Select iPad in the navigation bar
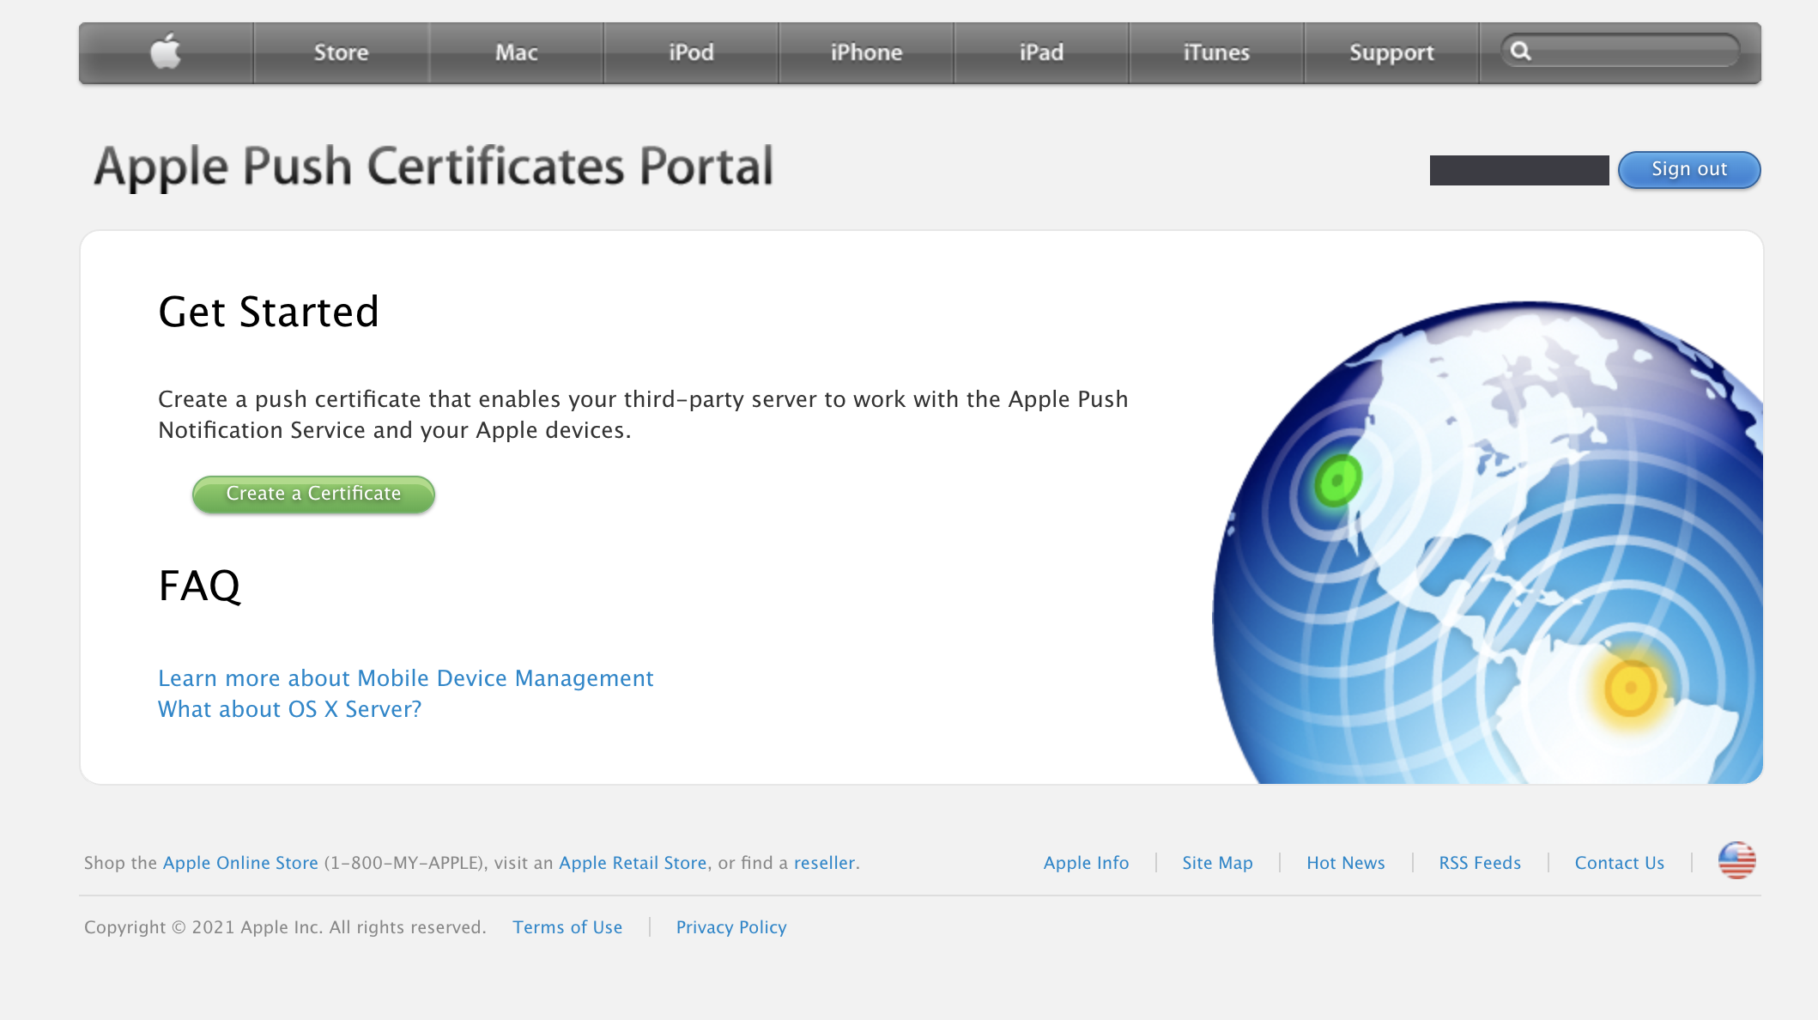 point(1041,53)
